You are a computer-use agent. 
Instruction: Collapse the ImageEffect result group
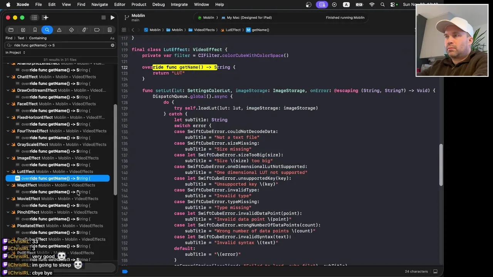(8, 158)
